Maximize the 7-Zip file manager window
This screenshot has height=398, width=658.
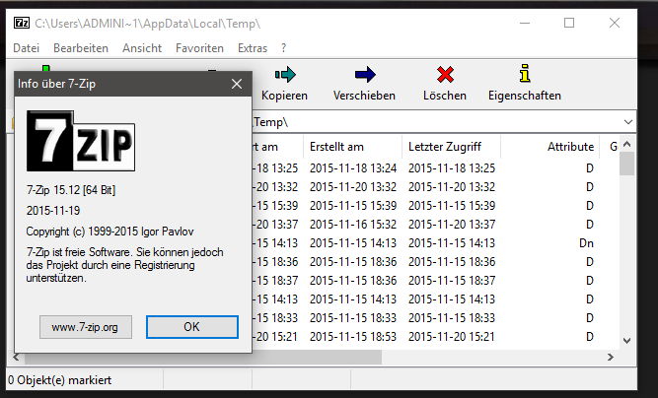coord(569,23)
